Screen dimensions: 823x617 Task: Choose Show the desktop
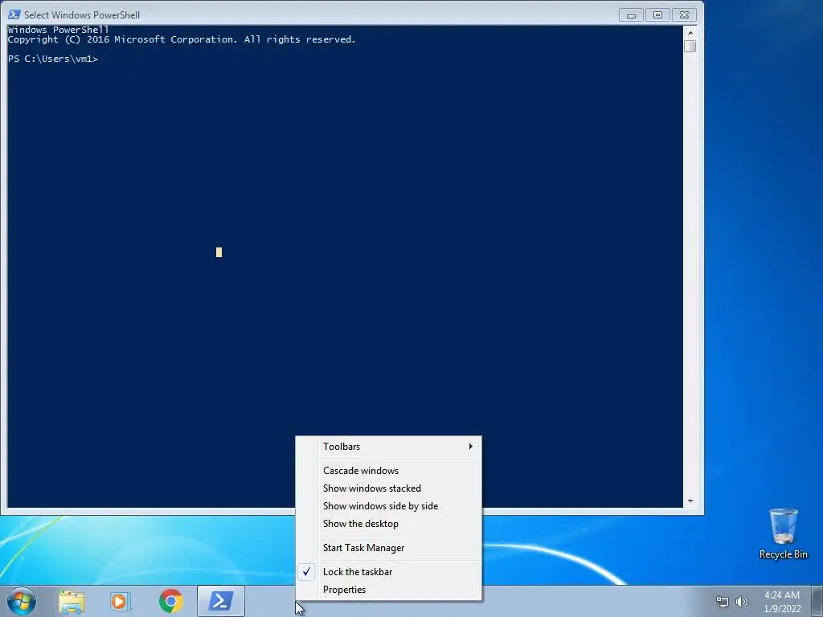tap(388, 524)
